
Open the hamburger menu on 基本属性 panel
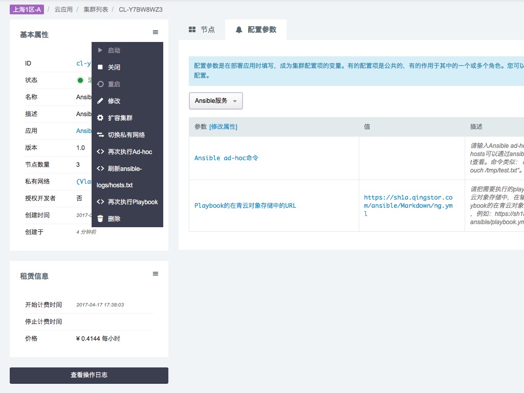(155, 32)
